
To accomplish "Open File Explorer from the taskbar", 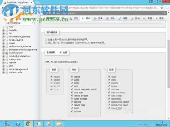I will (x=59, y=124).
